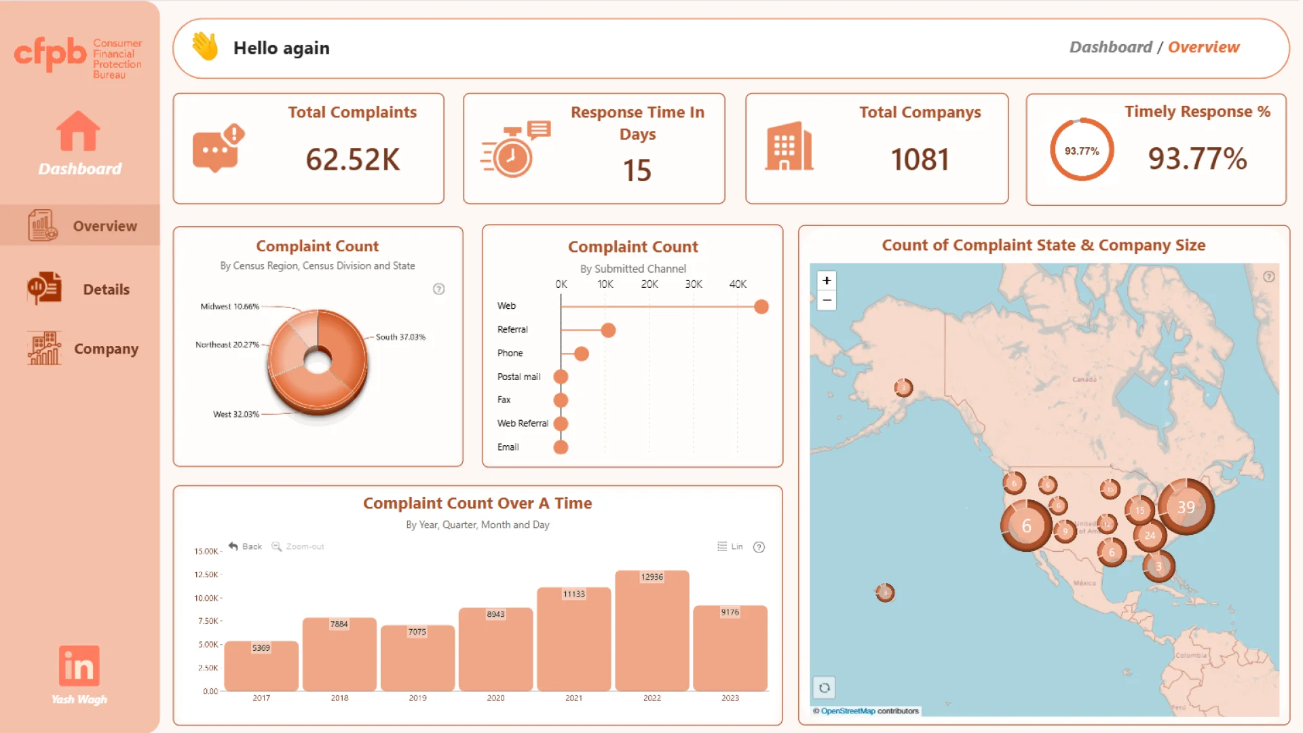
Task: Click the map cluster bubble labeled 39
Action: 1186,507
